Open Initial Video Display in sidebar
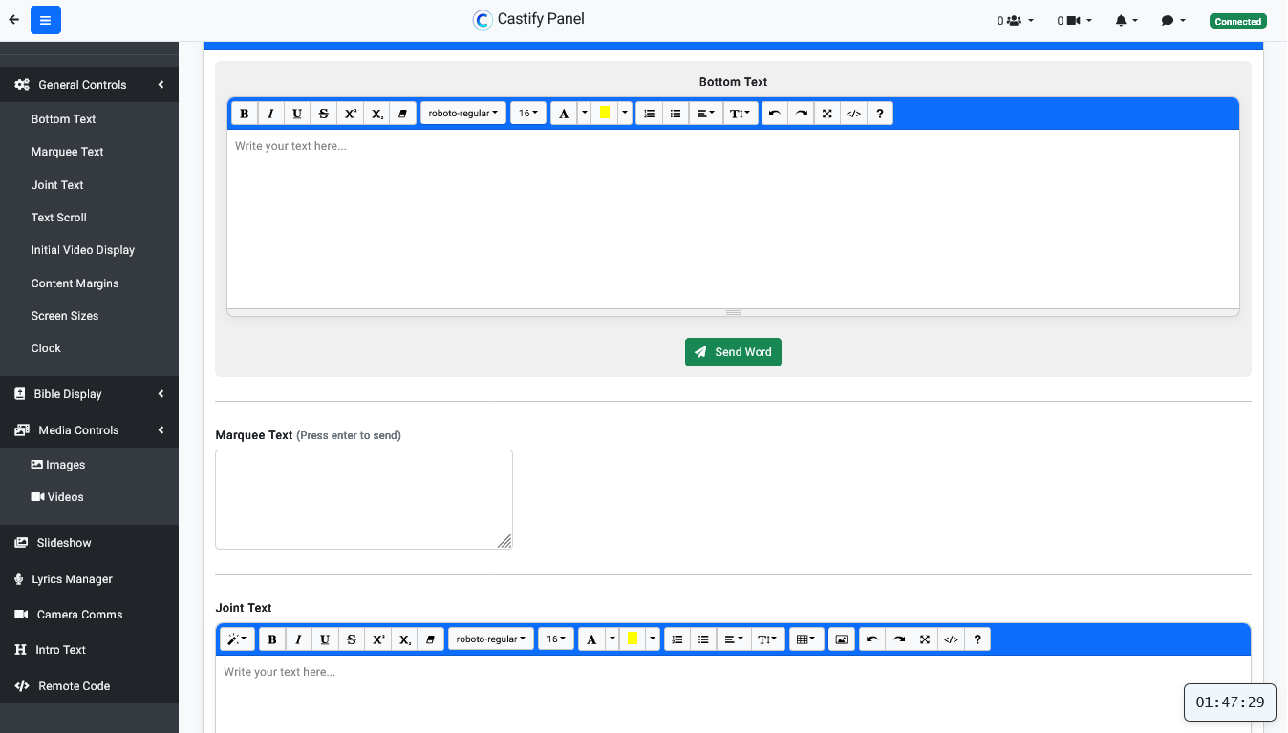This screenshot has width=1288, height=733. pos(82,250)
